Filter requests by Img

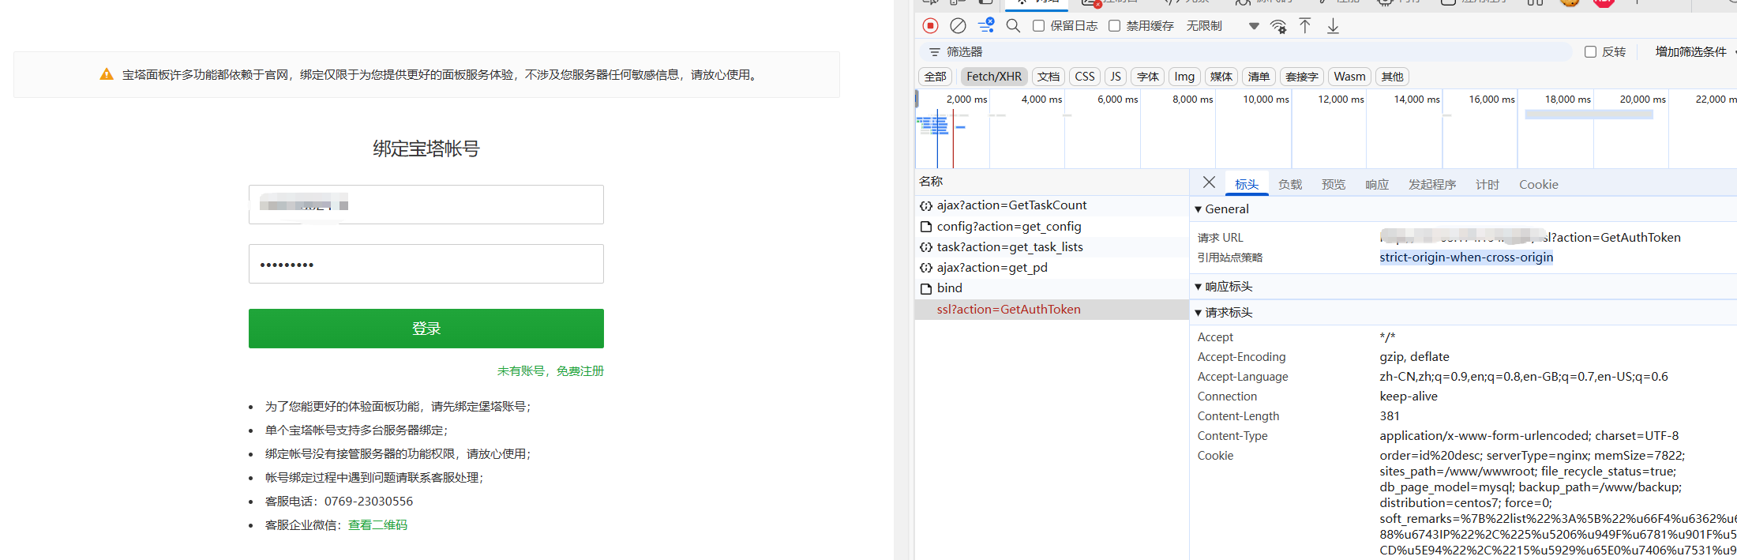pos(1184,77)
